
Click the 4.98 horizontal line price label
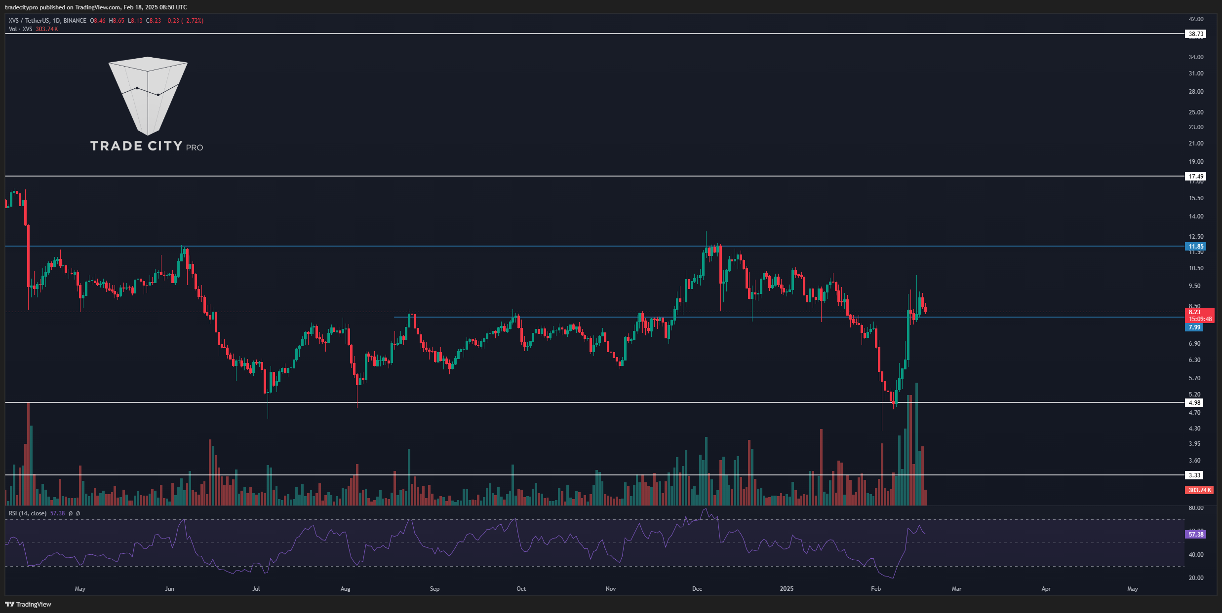(x=1194, y=403)
